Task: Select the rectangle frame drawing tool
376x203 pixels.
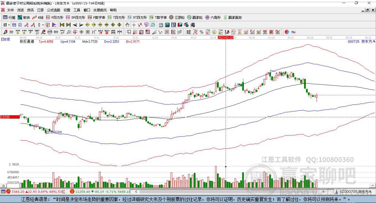Action: [129, 32]
